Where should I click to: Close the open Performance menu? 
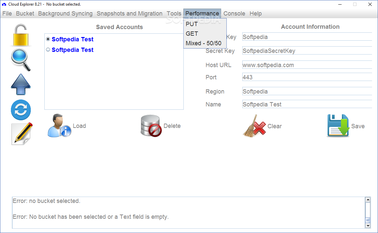click(x=202, y=14)
